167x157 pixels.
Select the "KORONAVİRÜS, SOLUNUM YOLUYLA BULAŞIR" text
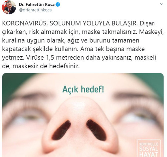tap(70, 23)
